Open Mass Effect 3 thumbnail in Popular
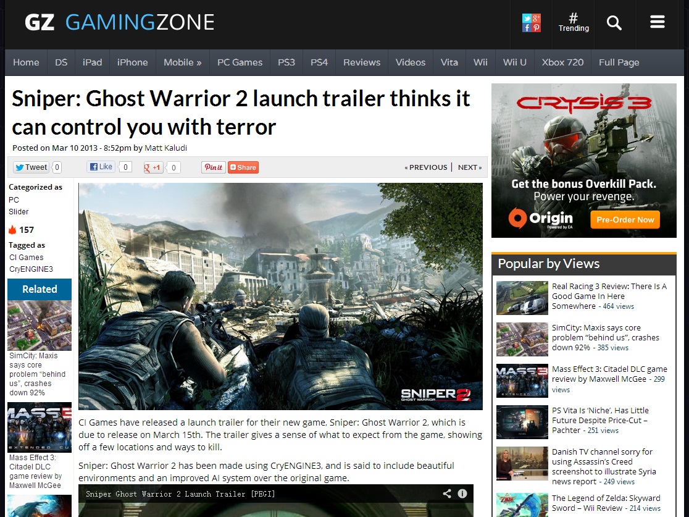Image resolution: width=689 pixels, height=517 pixels. pyautogui.click(x=522, y=380)
